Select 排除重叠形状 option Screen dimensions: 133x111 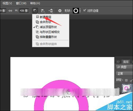click(x=51, y=37)
